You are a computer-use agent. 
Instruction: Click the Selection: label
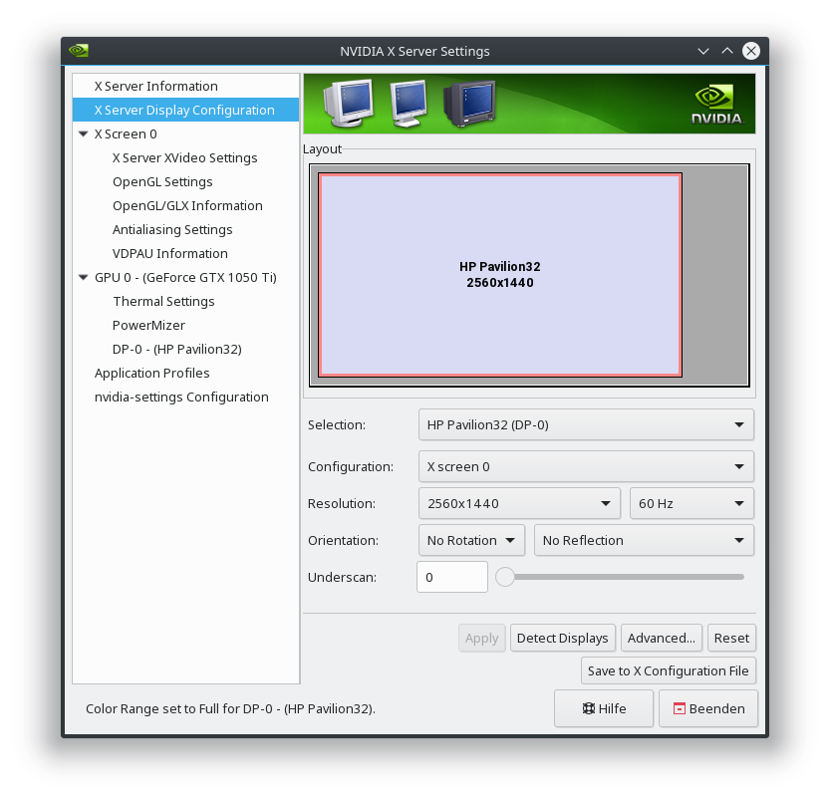pos(337,424)
